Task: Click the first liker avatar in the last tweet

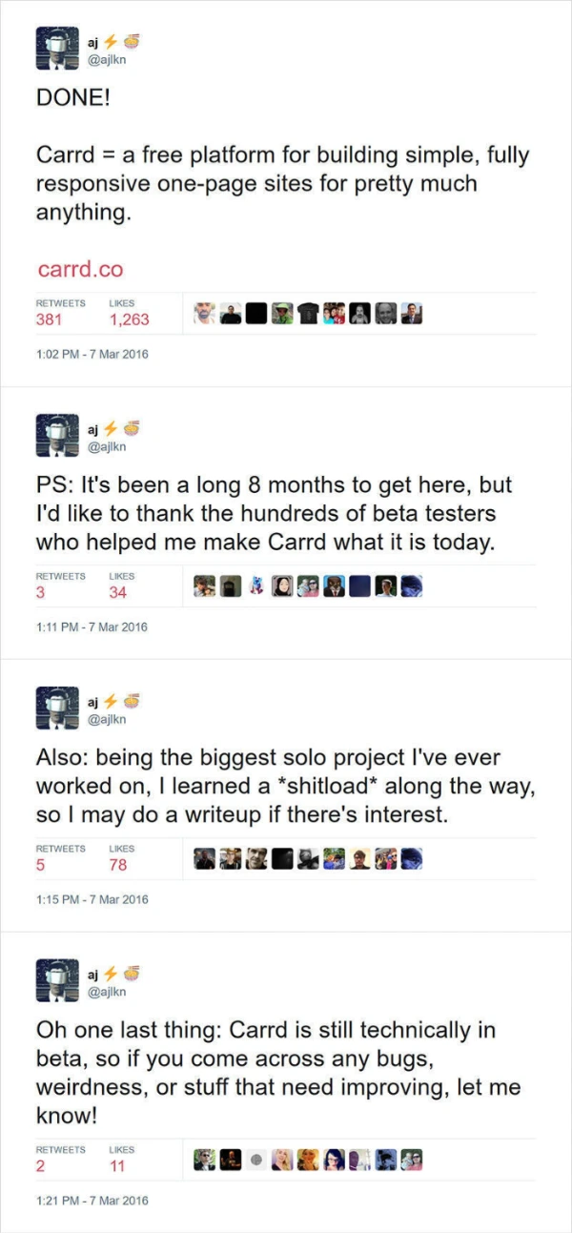Action: point(204,1161)
